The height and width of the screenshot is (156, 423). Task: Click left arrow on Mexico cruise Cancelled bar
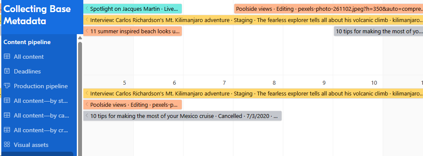point(87,116)
